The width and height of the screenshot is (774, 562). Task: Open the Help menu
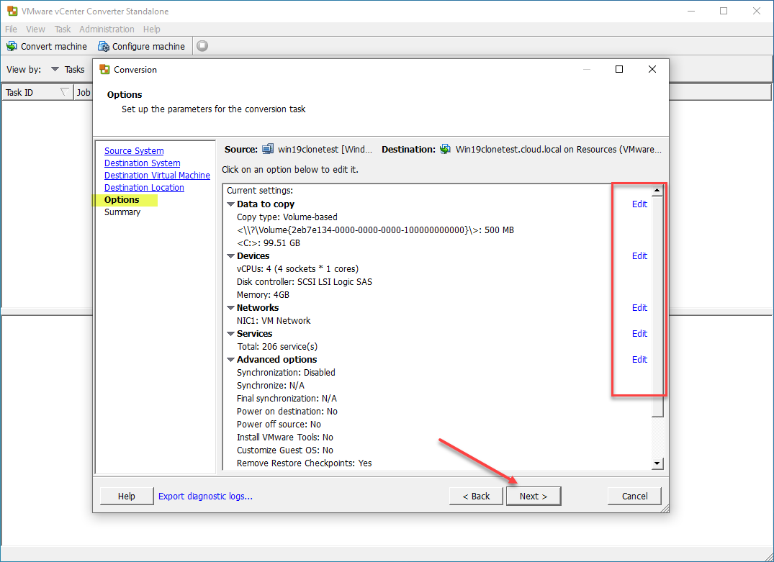click(x=151, y=29)
